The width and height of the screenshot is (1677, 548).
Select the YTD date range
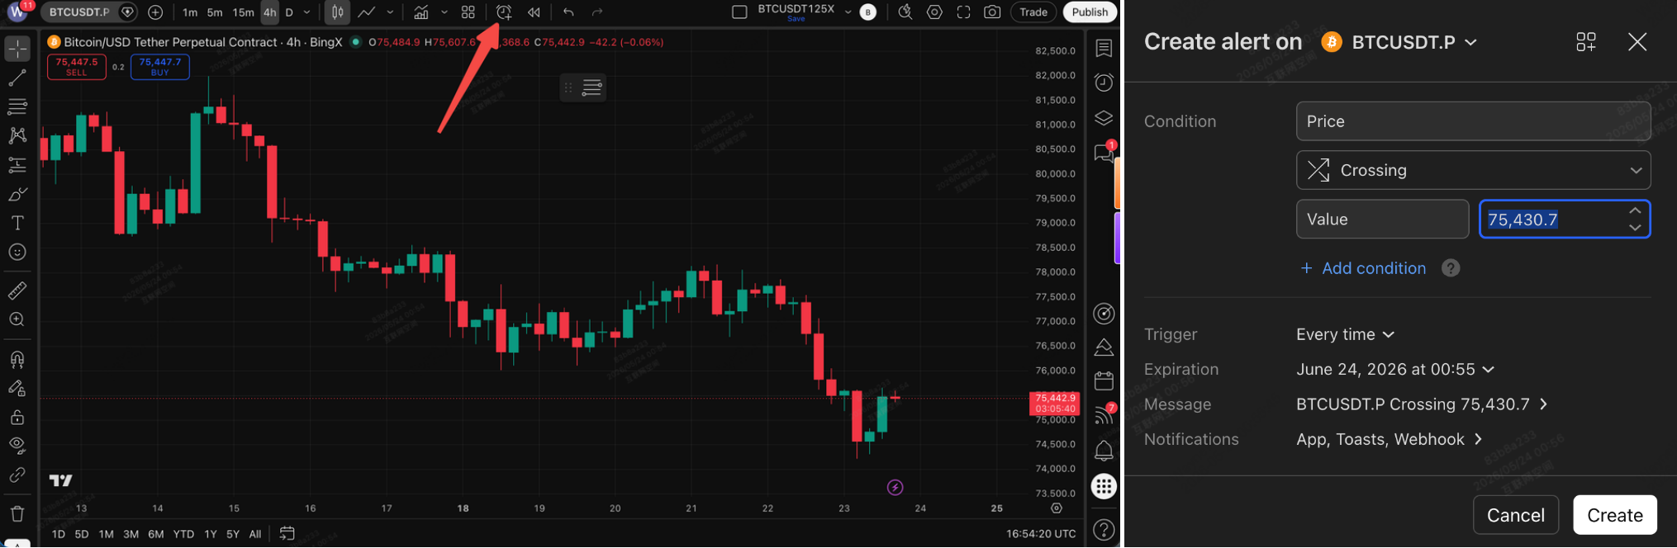click(183, 534)
